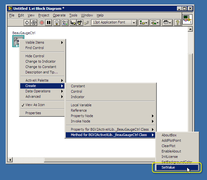Viewport: 207px width, 180px height.
Task: Click the VI icon pane at top right
Action: 187,19
